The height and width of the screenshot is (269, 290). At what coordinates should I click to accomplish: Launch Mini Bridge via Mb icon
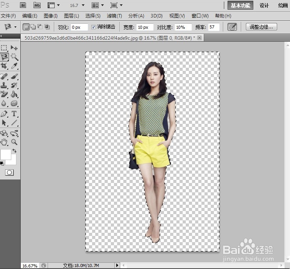[37, 5]
